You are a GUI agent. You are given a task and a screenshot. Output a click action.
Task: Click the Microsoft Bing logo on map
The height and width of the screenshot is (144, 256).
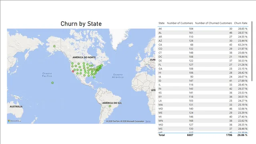pyautogui.click(x=14, y=121)
